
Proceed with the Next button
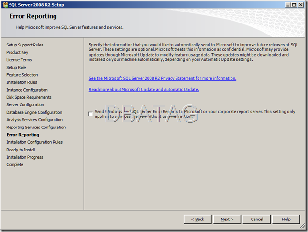point(227,219)
